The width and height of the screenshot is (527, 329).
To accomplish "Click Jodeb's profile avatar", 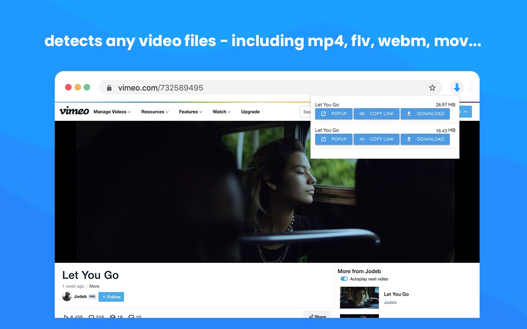I will (x=67, y=297).
